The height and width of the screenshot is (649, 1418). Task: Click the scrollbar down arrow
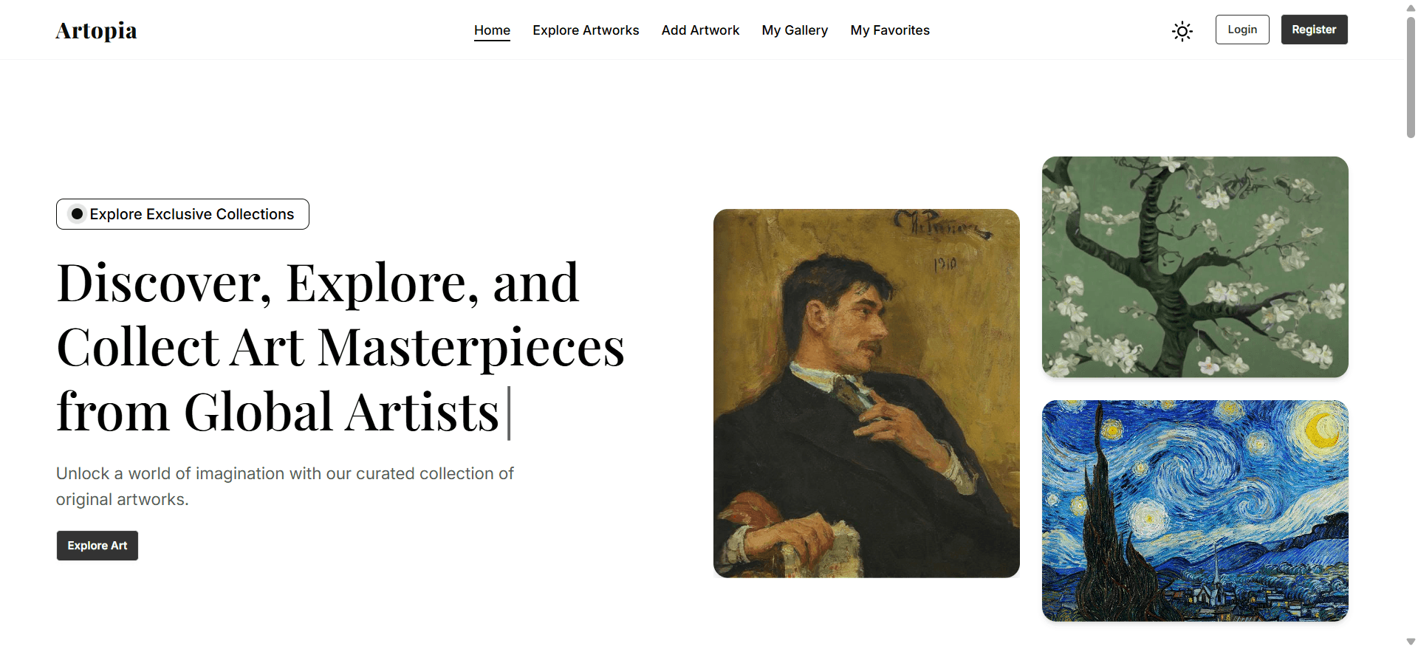[x=1411, y=642]
